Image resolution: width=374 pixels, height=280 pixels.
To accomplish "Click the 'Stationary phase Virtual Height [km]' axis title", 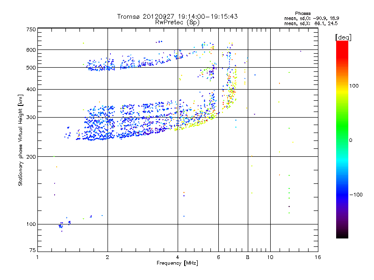I will [x=21, y=140].
